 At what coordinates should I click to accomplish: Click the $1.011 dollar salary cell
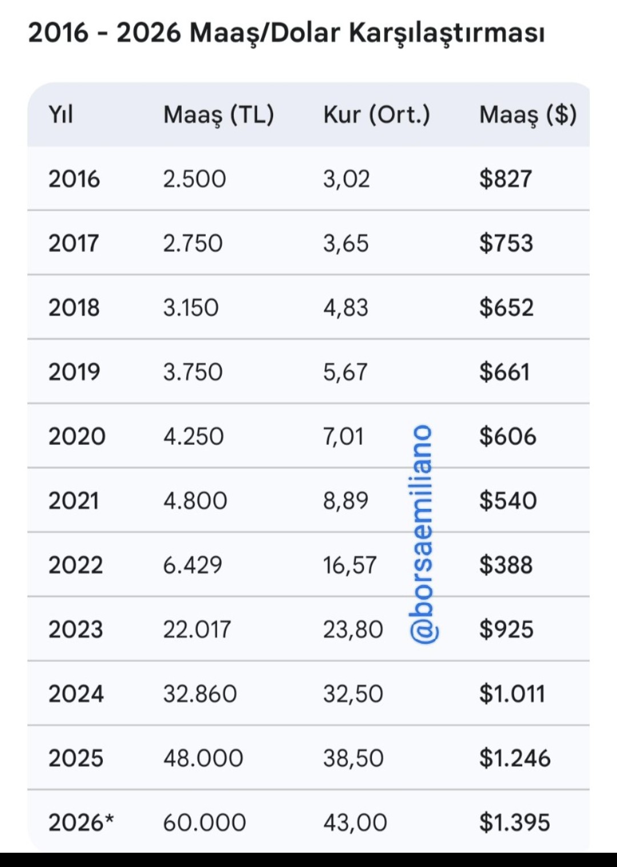(512, 694)
